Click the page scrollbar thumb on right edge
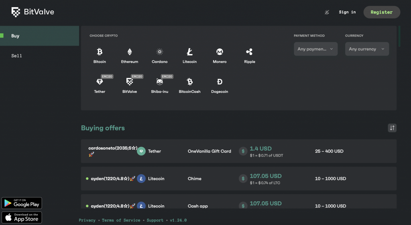411x225 pixels. [399, 36]
